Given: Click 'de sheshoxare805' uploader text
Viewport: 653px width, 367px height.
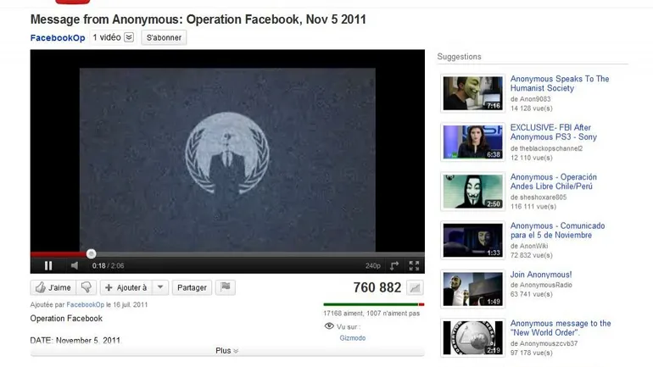Looking at the screenshot, I should coord(538,197).
